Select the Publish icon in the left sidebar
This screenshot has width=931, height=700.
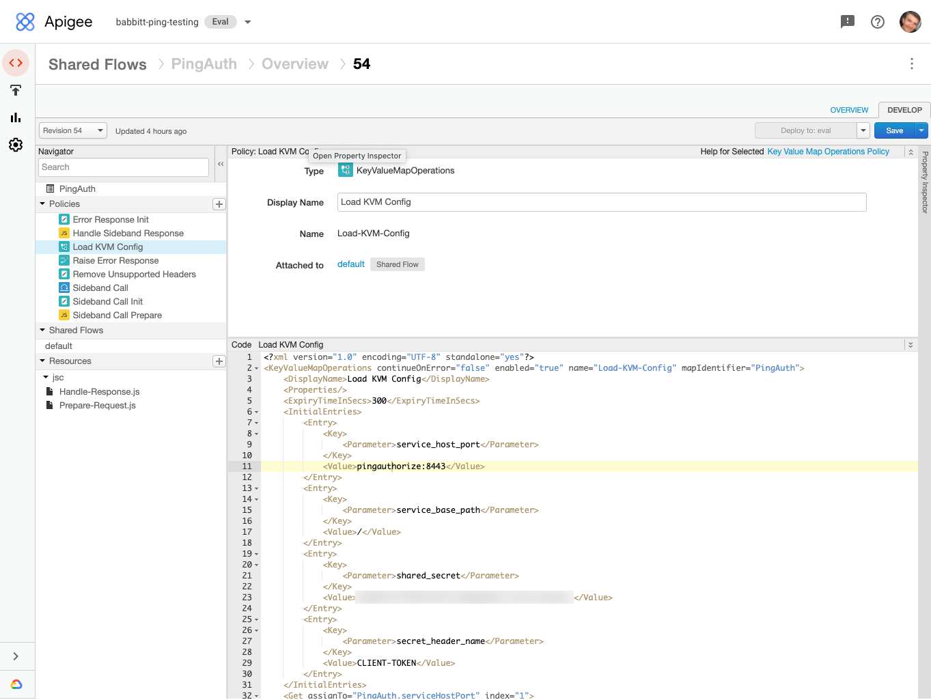click(x=16, y=90)
